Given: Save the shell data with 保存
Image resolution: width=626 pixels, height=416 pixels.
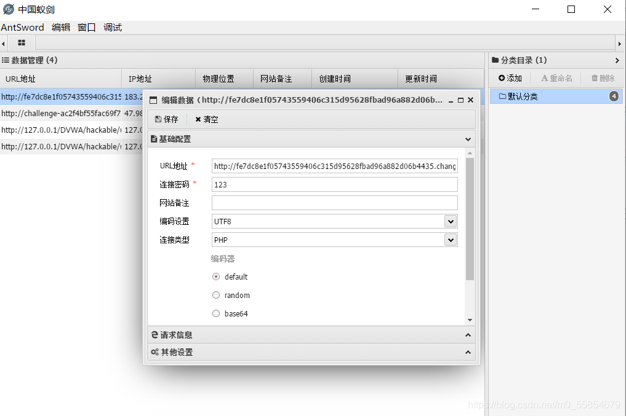Looking at the screenshot, I should click(166, 119).
